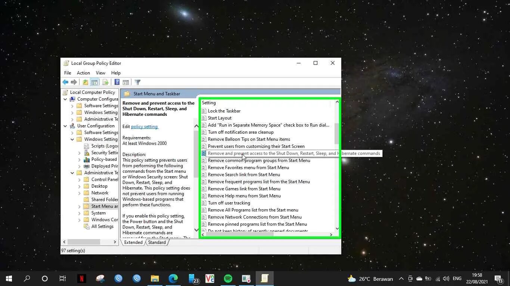Click the policy icon beside Lock the Taskbar
The image size is (510, 286).
coord(204,111)
